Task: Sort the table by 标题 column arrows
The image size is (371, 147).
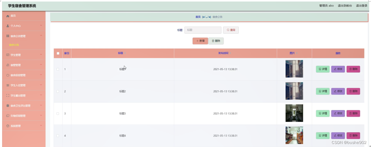Action: (x=125, y=53)
